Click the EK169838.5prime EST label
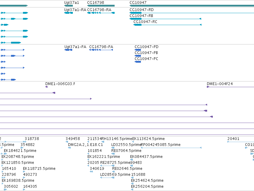The image size is (254, 191). pos(18,181)
